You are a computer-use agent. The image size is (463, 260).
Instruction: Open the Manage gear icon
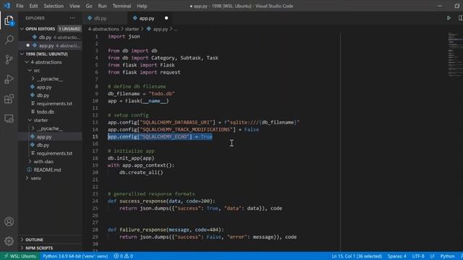click(x=9, y=241)
